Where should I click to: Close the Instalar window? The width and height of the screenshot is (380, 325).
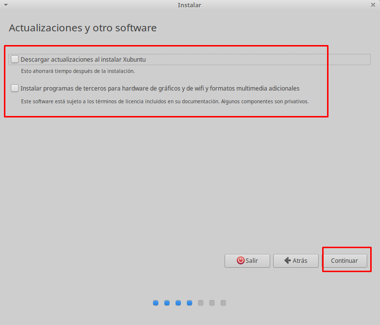coord(373,5)
